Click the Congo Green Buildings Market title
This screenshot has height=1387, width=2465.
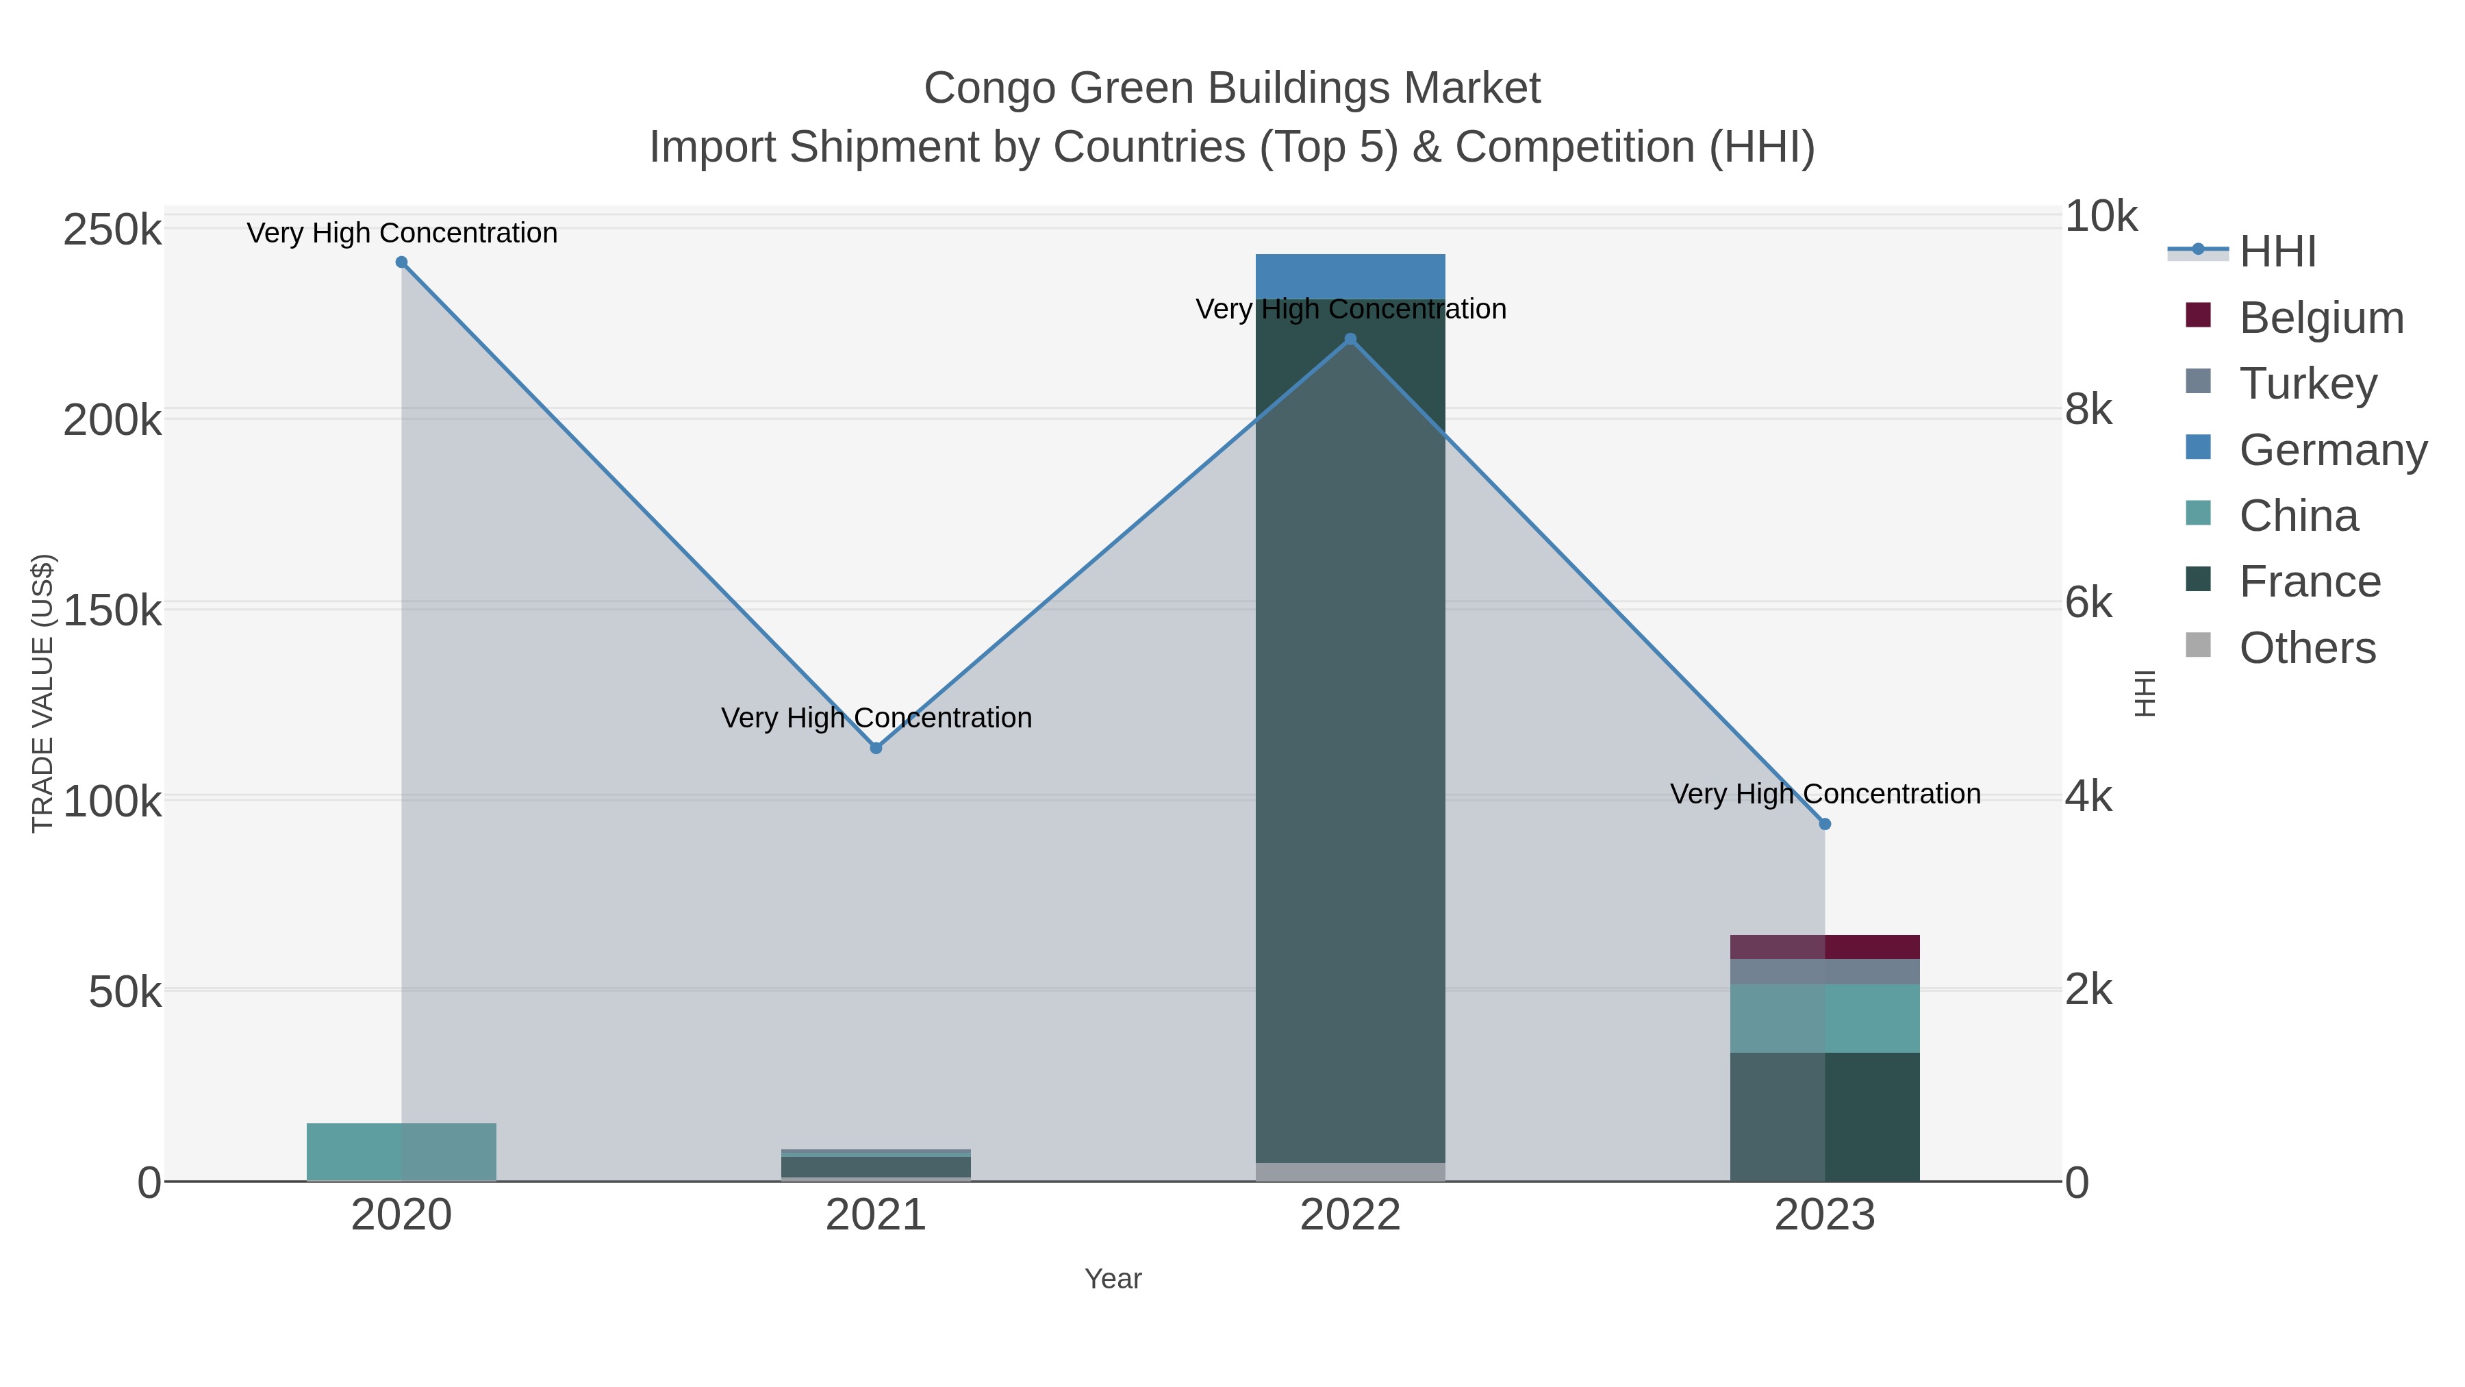pos(1232,88)
